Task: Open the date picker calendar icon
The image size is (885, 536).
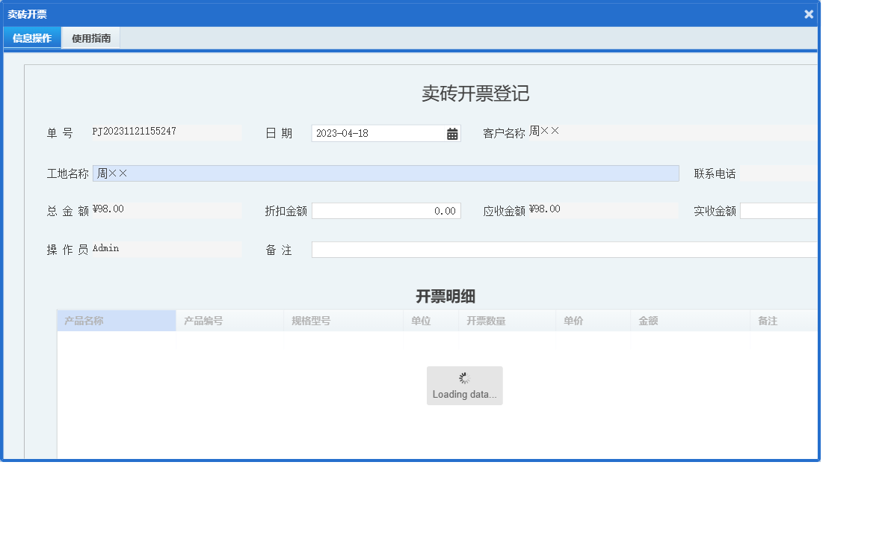Action: [451, 132]
